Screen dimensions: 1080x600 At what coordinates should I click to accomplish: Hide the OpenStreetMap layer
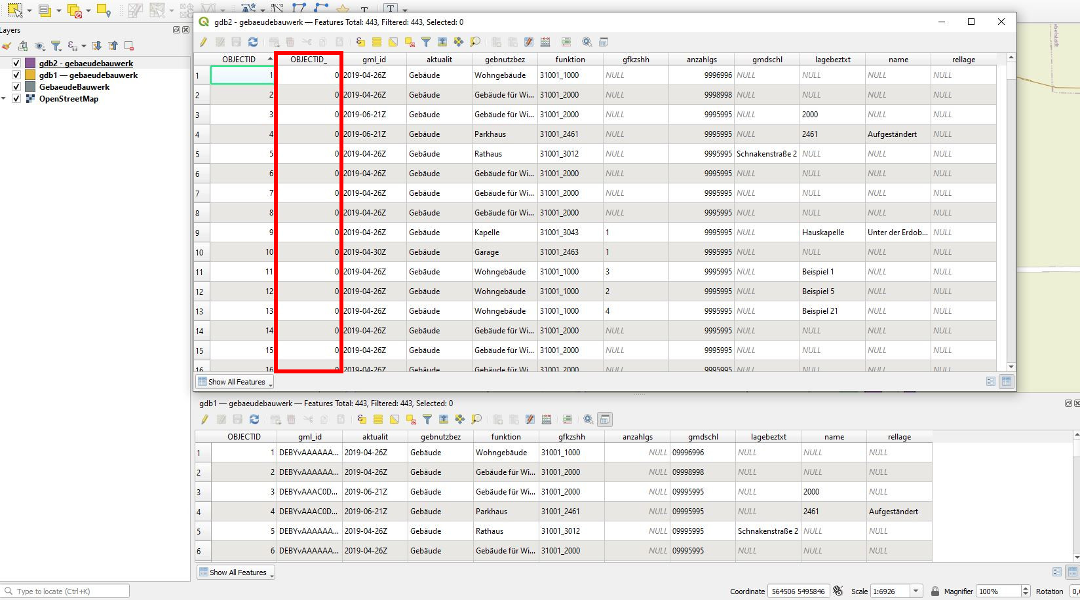[16, 99]
